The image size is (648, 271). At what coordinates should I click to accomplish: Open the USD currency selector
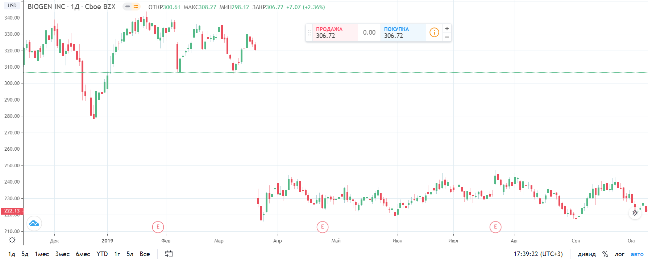(12, 5)
